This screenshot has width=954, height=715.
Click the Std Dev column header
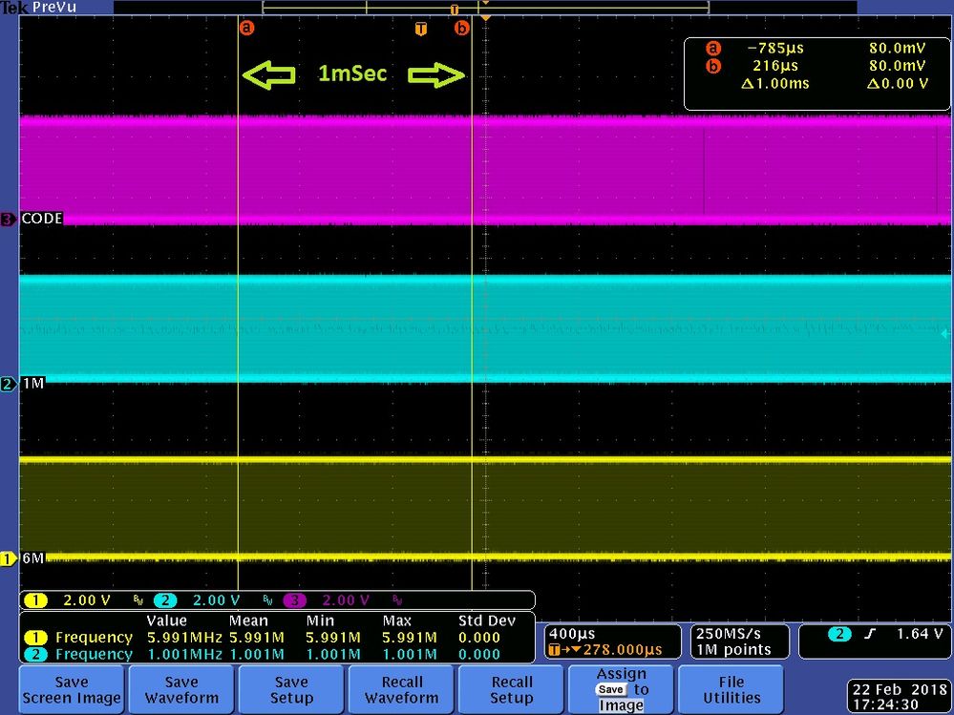487,620
